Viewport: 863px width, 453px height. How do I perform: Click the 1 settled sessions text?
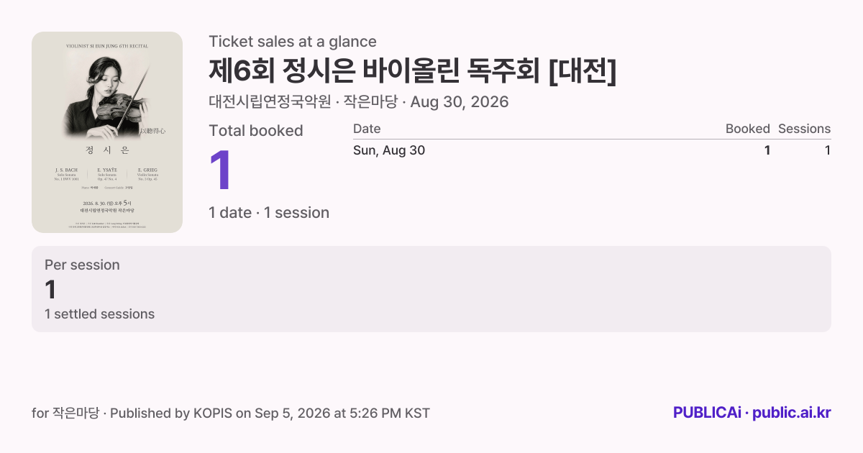click(x=99, y=314)
